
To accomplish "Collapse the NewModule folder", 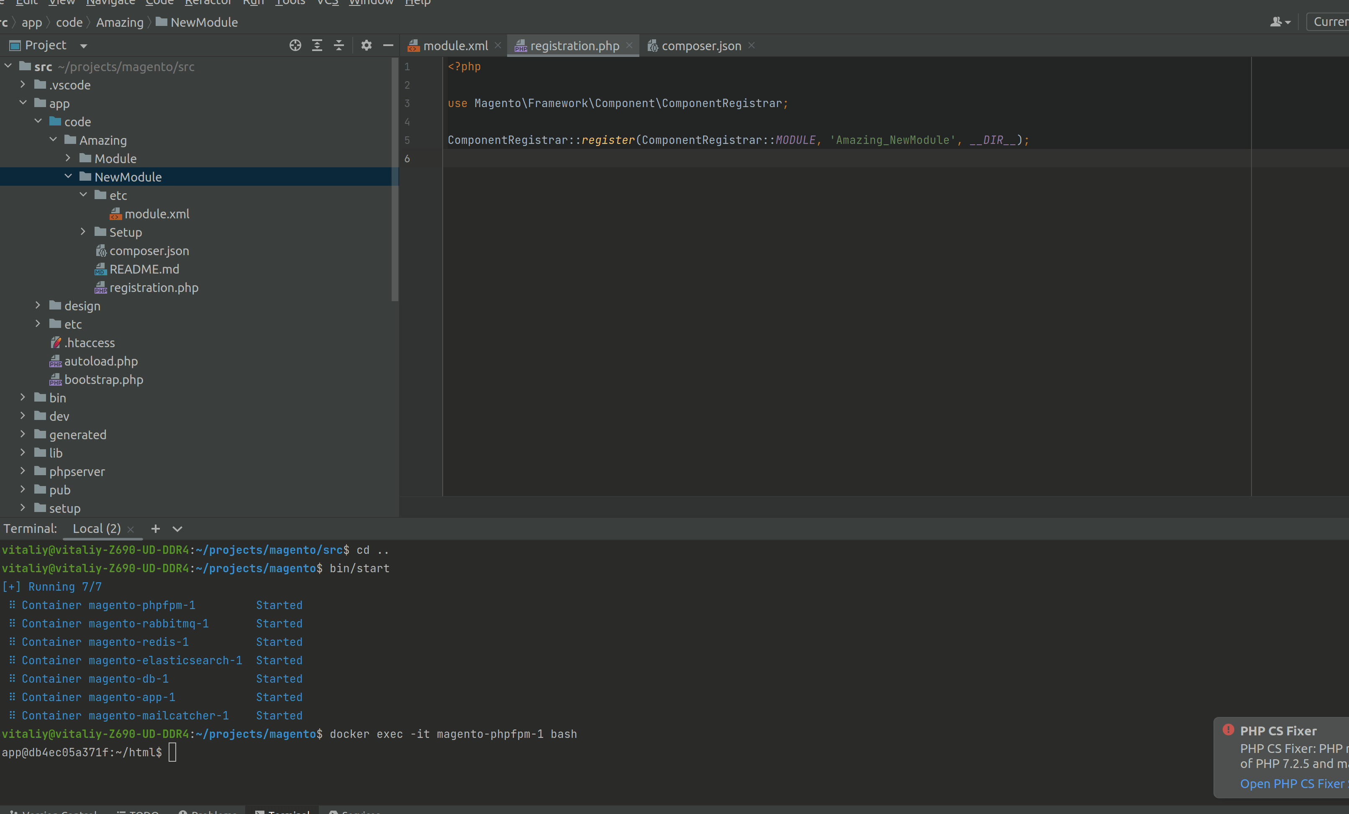I will pos(69,176).
